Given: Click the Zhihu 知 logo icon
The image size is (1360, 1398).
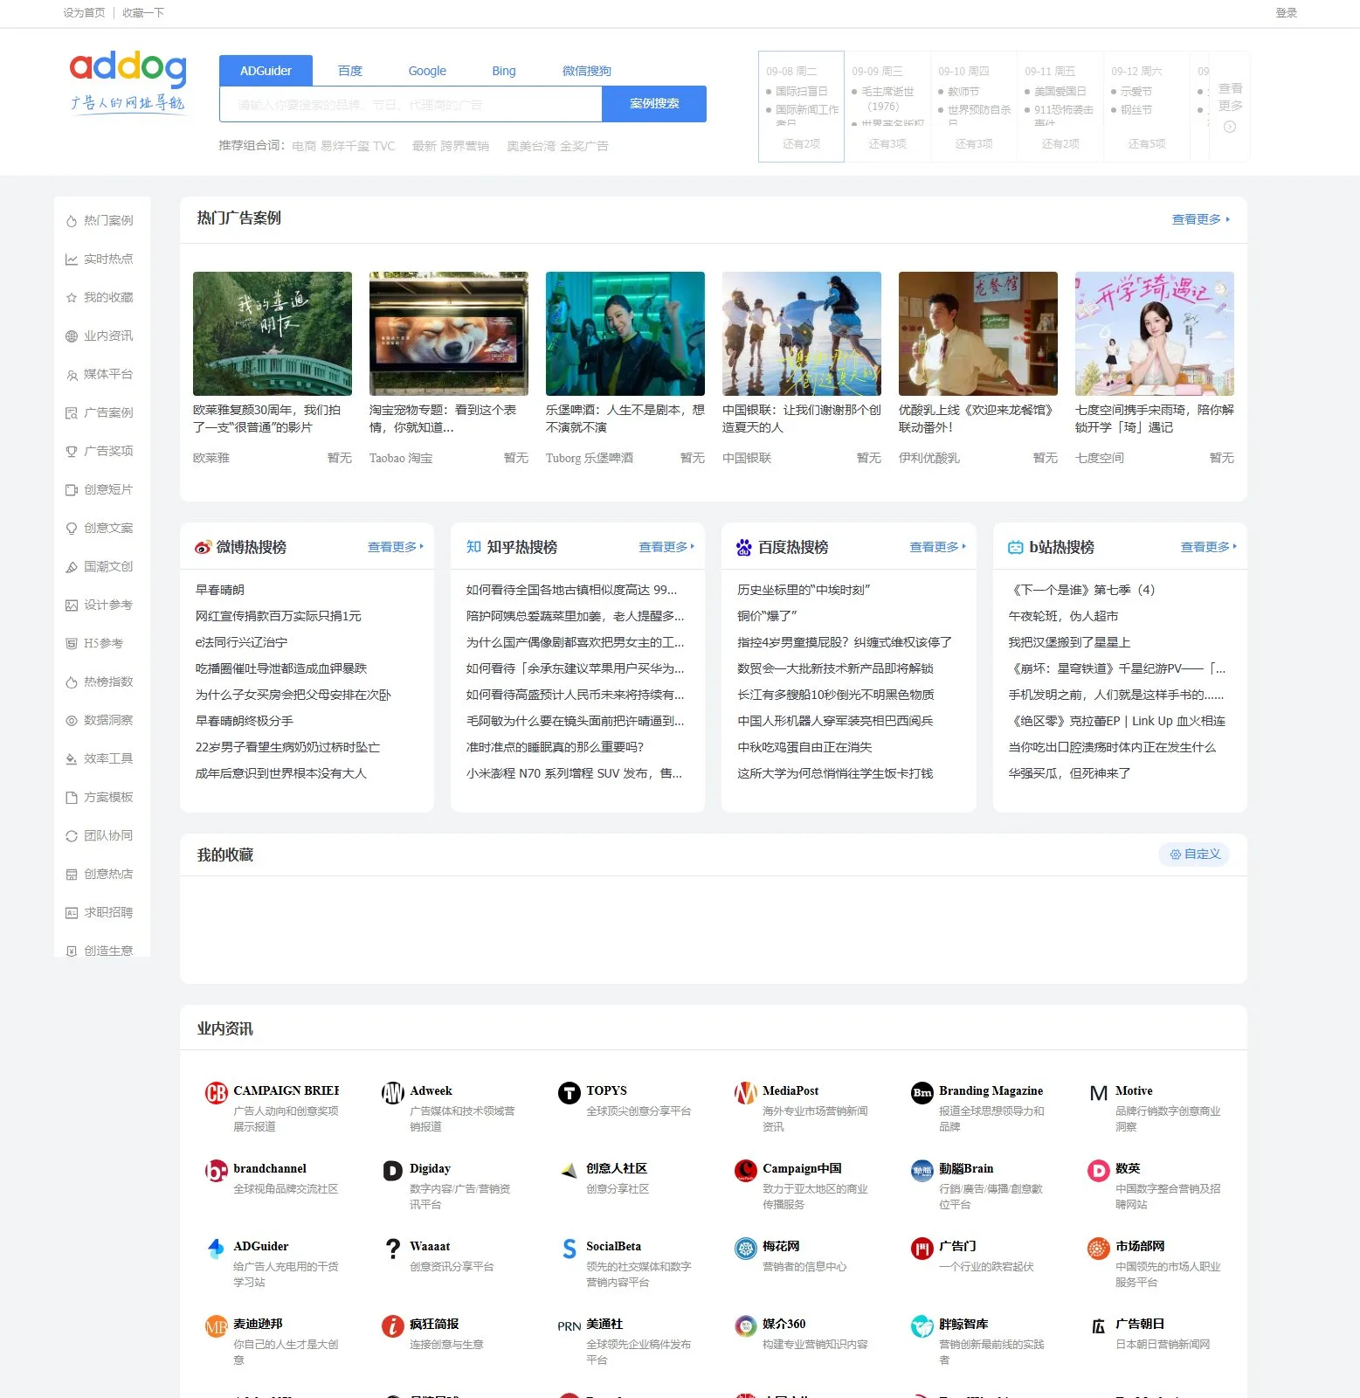Looking at the screenshot, I should tap(473, 547).
